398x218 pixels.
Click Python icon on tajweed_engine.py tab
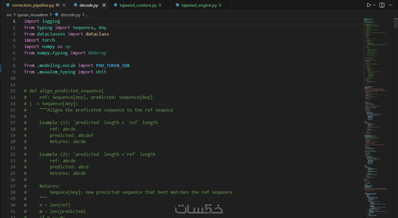click(177, 5)
